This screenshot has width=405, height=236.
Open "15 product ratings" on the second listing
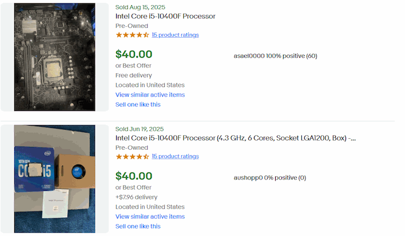(x=175, y=157)
